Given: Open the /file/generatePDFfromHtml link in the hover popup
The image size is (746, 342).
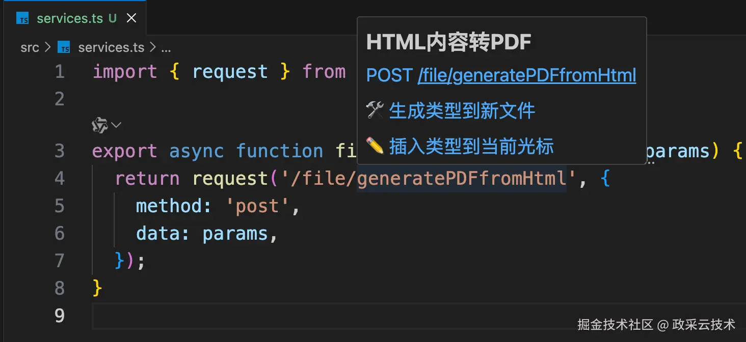Looking at the screenshot, I should pyautogui.click(x=526, y=76).
